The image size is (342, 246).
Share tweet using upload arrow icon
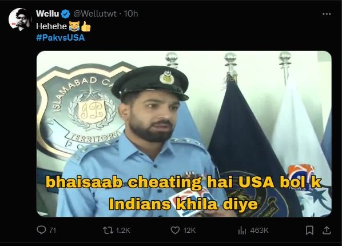click(x=327, y=231)
